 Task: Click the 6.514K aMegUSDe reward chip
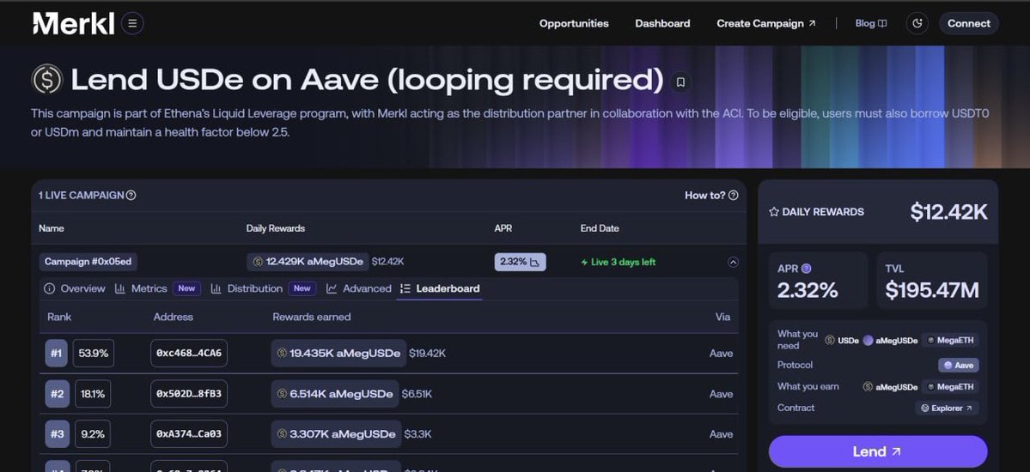334,394
